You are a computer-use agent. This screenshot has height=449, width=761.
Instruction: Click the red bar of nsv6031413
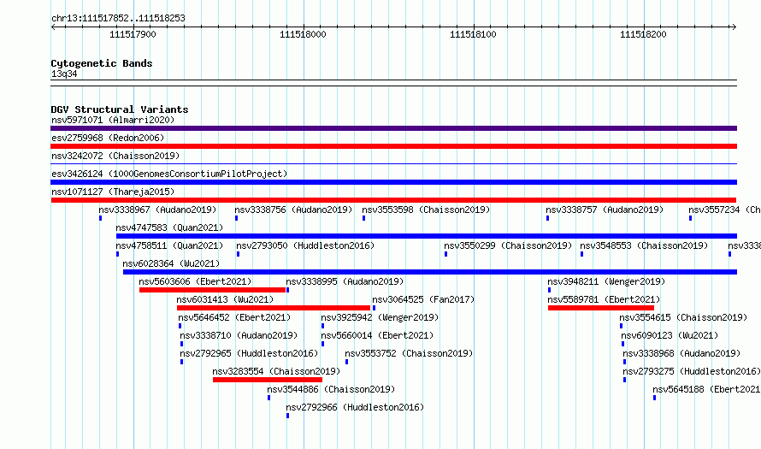(274, 308)
